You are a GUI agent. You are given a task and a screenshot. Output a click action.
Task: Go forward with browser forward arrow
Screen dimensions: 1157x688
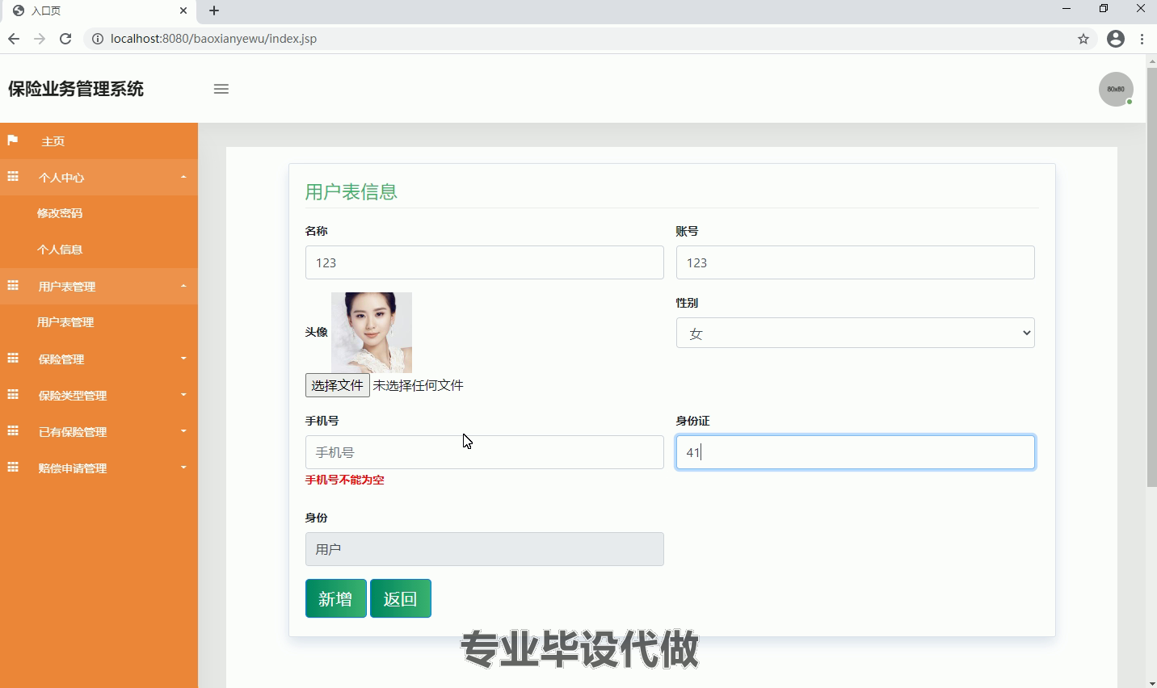40,39
